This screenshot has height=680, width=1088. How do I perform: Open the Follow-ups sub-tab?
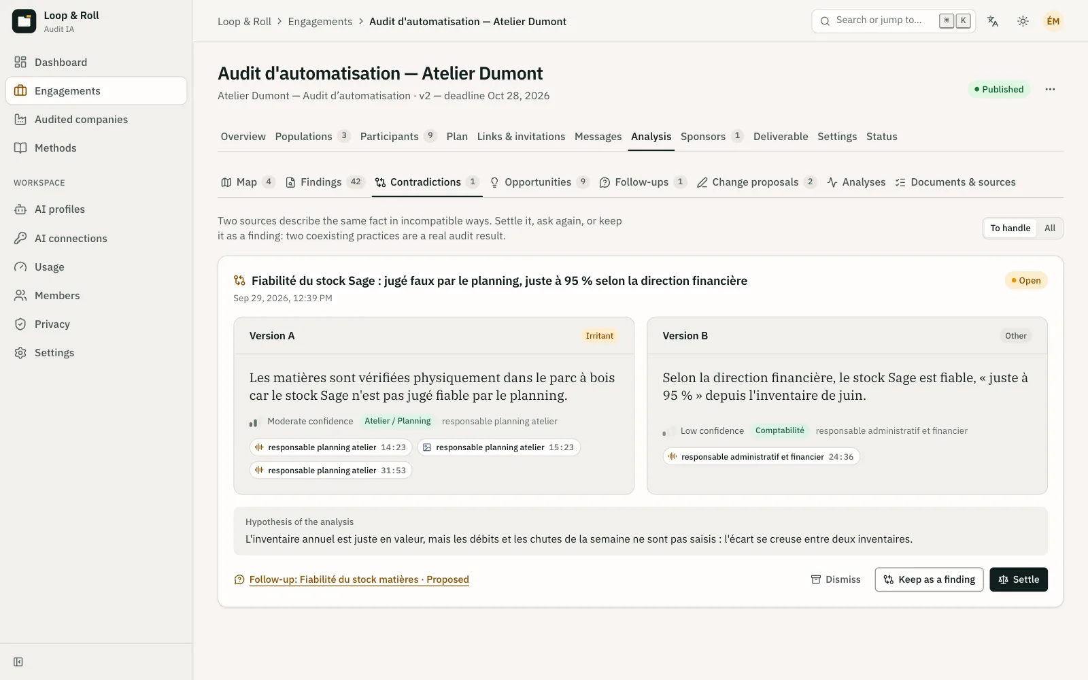643,182
